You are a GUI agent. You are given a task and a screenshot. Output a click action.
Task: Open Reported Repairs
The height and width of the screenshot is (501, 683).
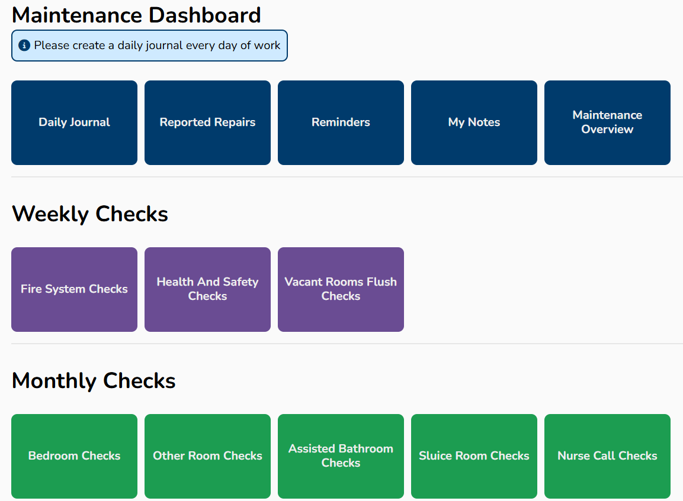tap(207, 122)
